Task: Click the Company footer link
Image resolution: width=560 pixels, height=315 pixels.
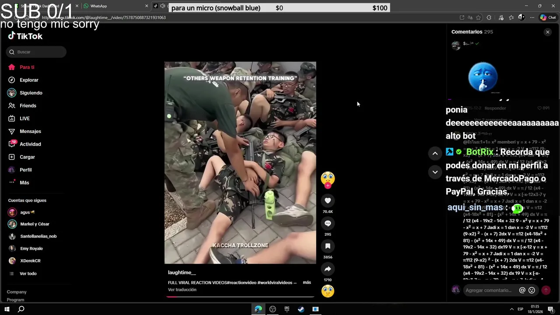Action: tap(17, 292)
